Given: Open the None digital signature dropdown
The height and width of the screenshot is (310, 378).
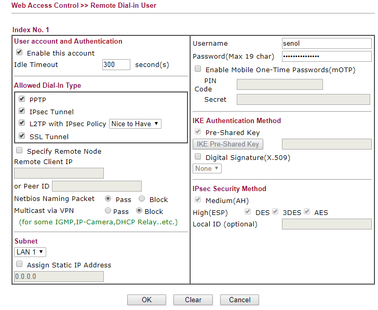Looking at the screenshot, I should point(207,168).
